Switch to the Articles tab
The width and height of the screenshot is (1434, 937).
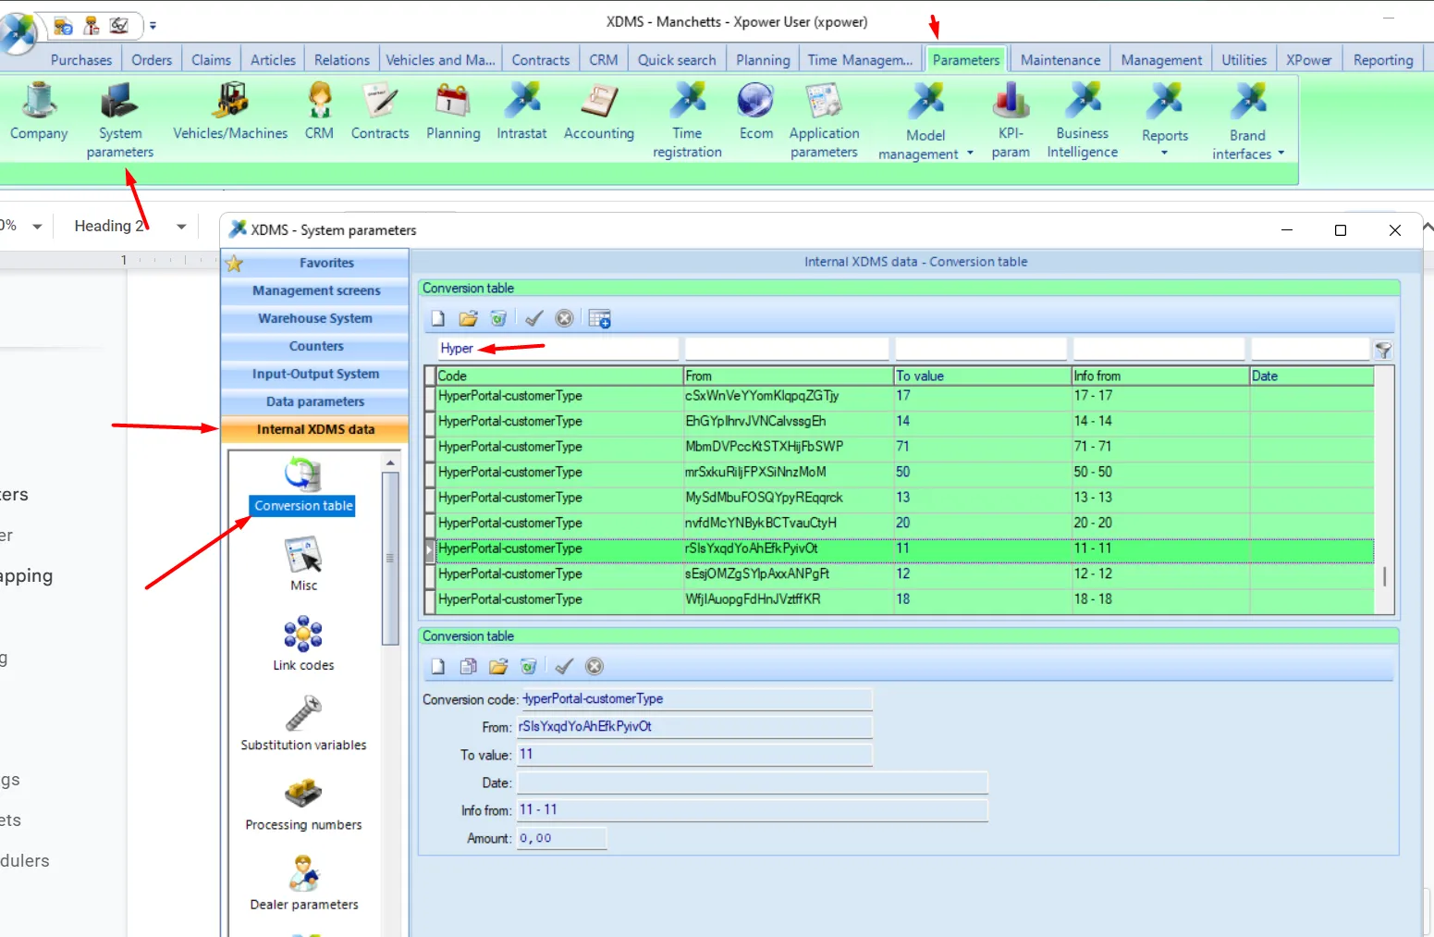(273, 60)
